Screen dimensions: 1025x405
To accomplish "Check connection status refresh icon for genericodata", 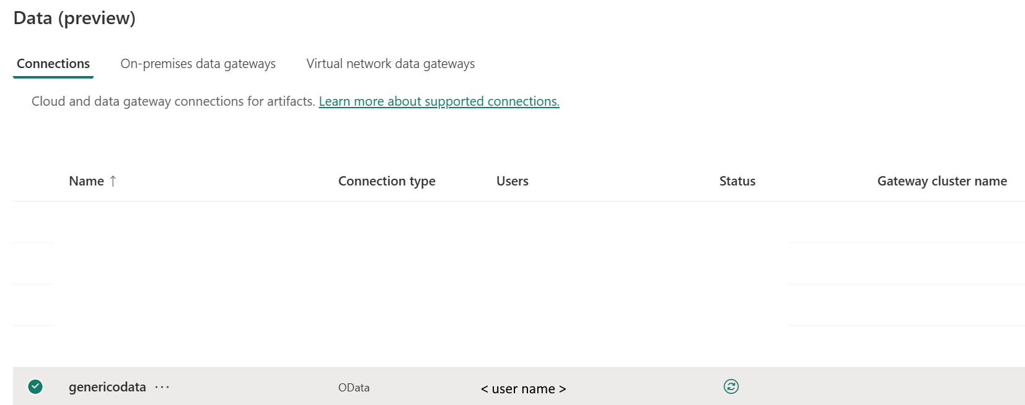I will [731, 386].
